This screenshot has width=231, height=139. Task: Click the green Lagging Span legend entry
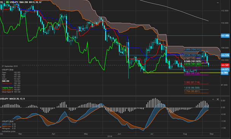[7, 88]
